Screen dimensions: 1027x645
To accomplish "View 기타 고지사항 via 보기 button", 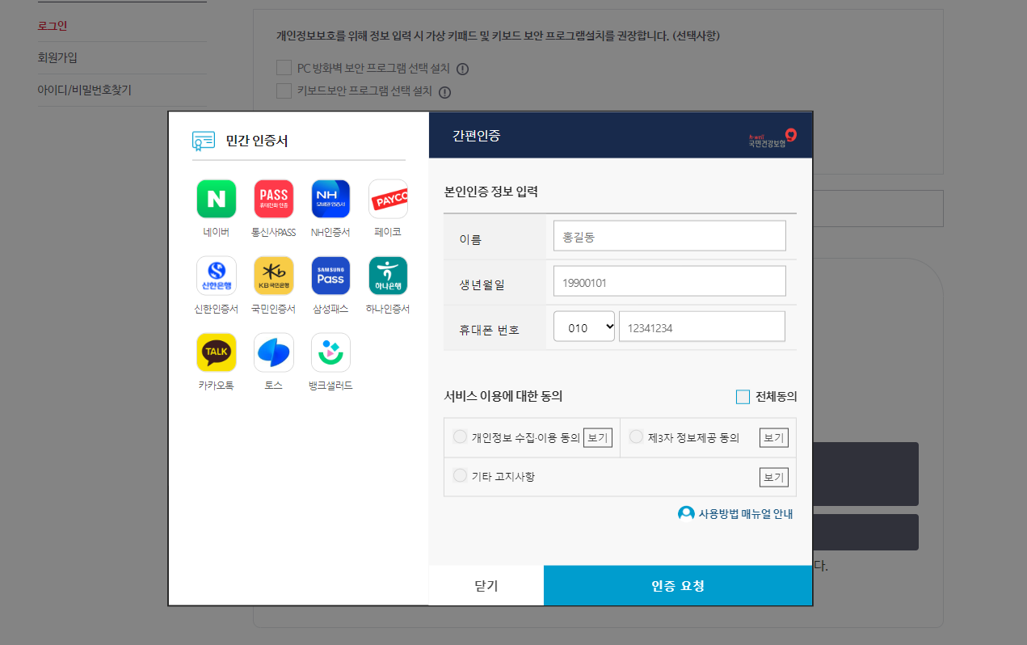I will point(774,477).
